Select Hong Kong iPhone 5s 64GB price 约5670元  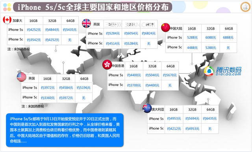point(170,75)
